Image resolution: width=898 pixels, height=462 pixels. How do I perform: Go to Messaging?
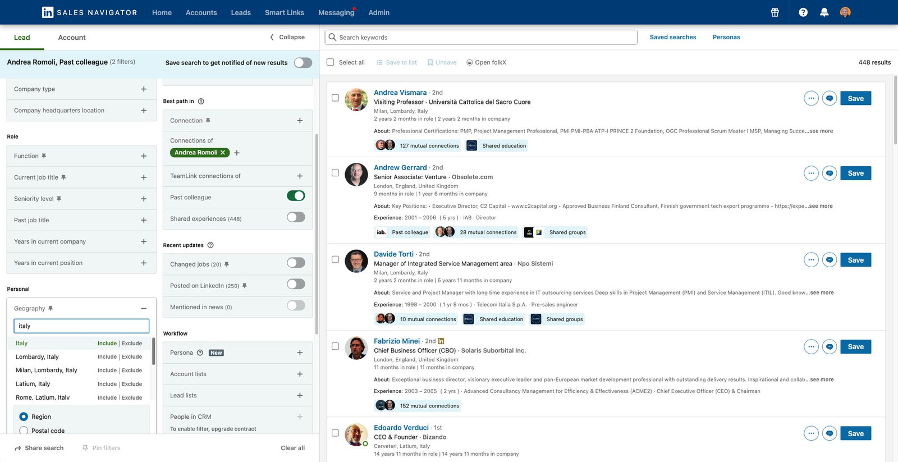[336, 12]
